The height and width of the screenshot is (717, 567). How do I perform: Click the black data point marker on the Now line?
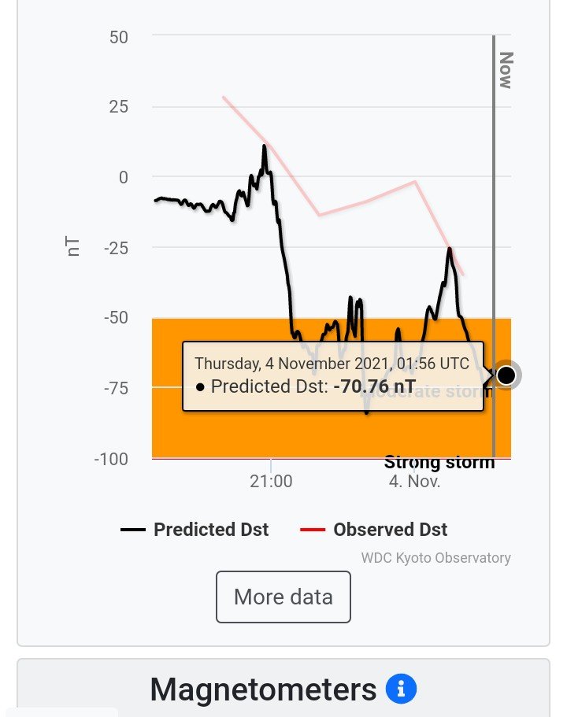tap(506, 375)
